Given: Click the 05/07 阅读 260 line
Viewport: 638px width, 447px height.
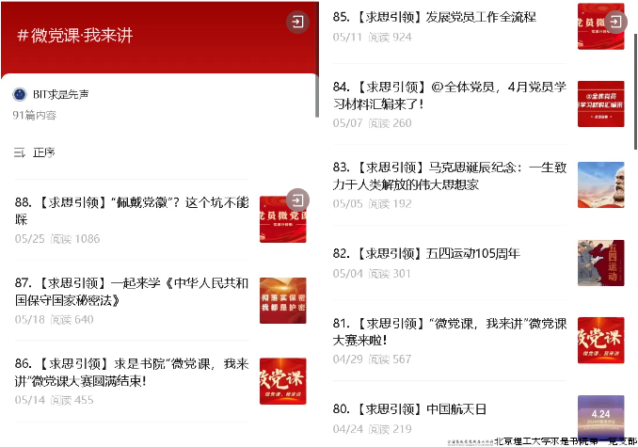Looking at the screenshot, I should coord(373,123).
